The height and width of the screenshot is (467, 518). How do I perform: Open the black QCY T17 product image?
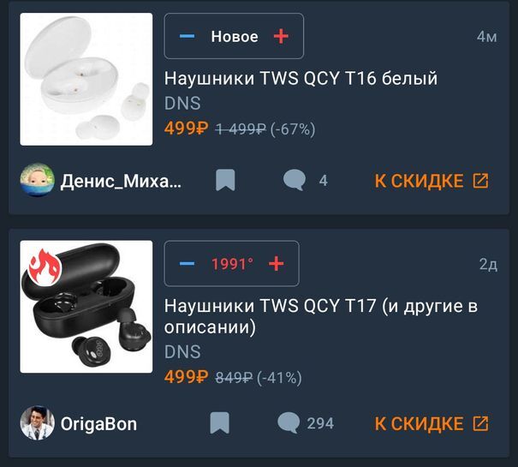click(86, 307)
